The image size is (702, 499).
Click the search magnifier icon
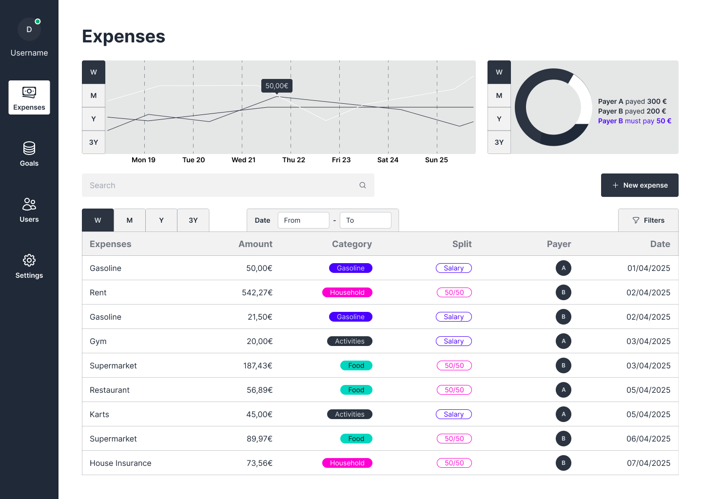coord(363,185)
